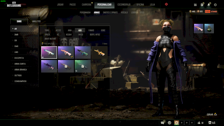This screenshot has width=224, height=126.
Task: Open the LOJA menu
Action: point(152,4)
